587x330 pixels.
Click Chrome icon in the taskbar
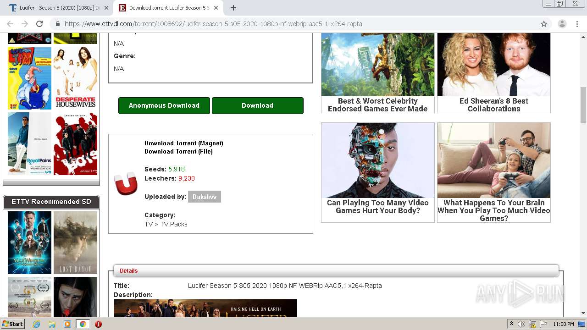pos(83,324)
